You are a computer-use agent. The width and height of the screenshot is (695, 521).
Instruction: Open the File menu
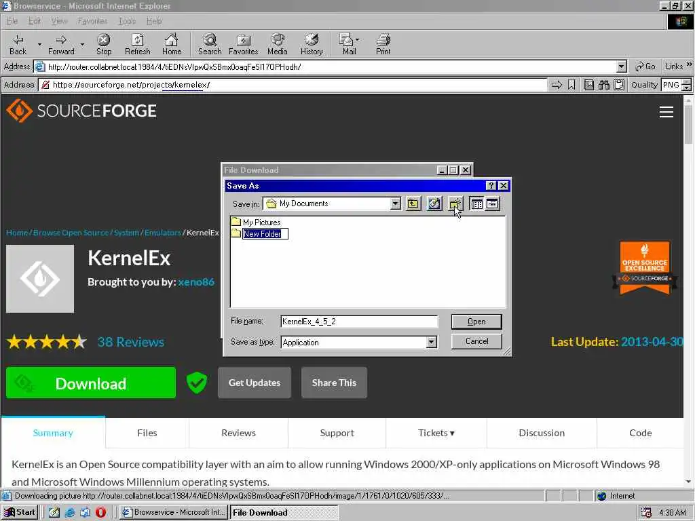(x=12, y=21)
